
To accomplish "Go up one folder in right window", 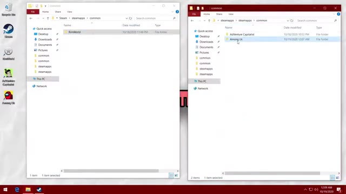I will (209, 20).
